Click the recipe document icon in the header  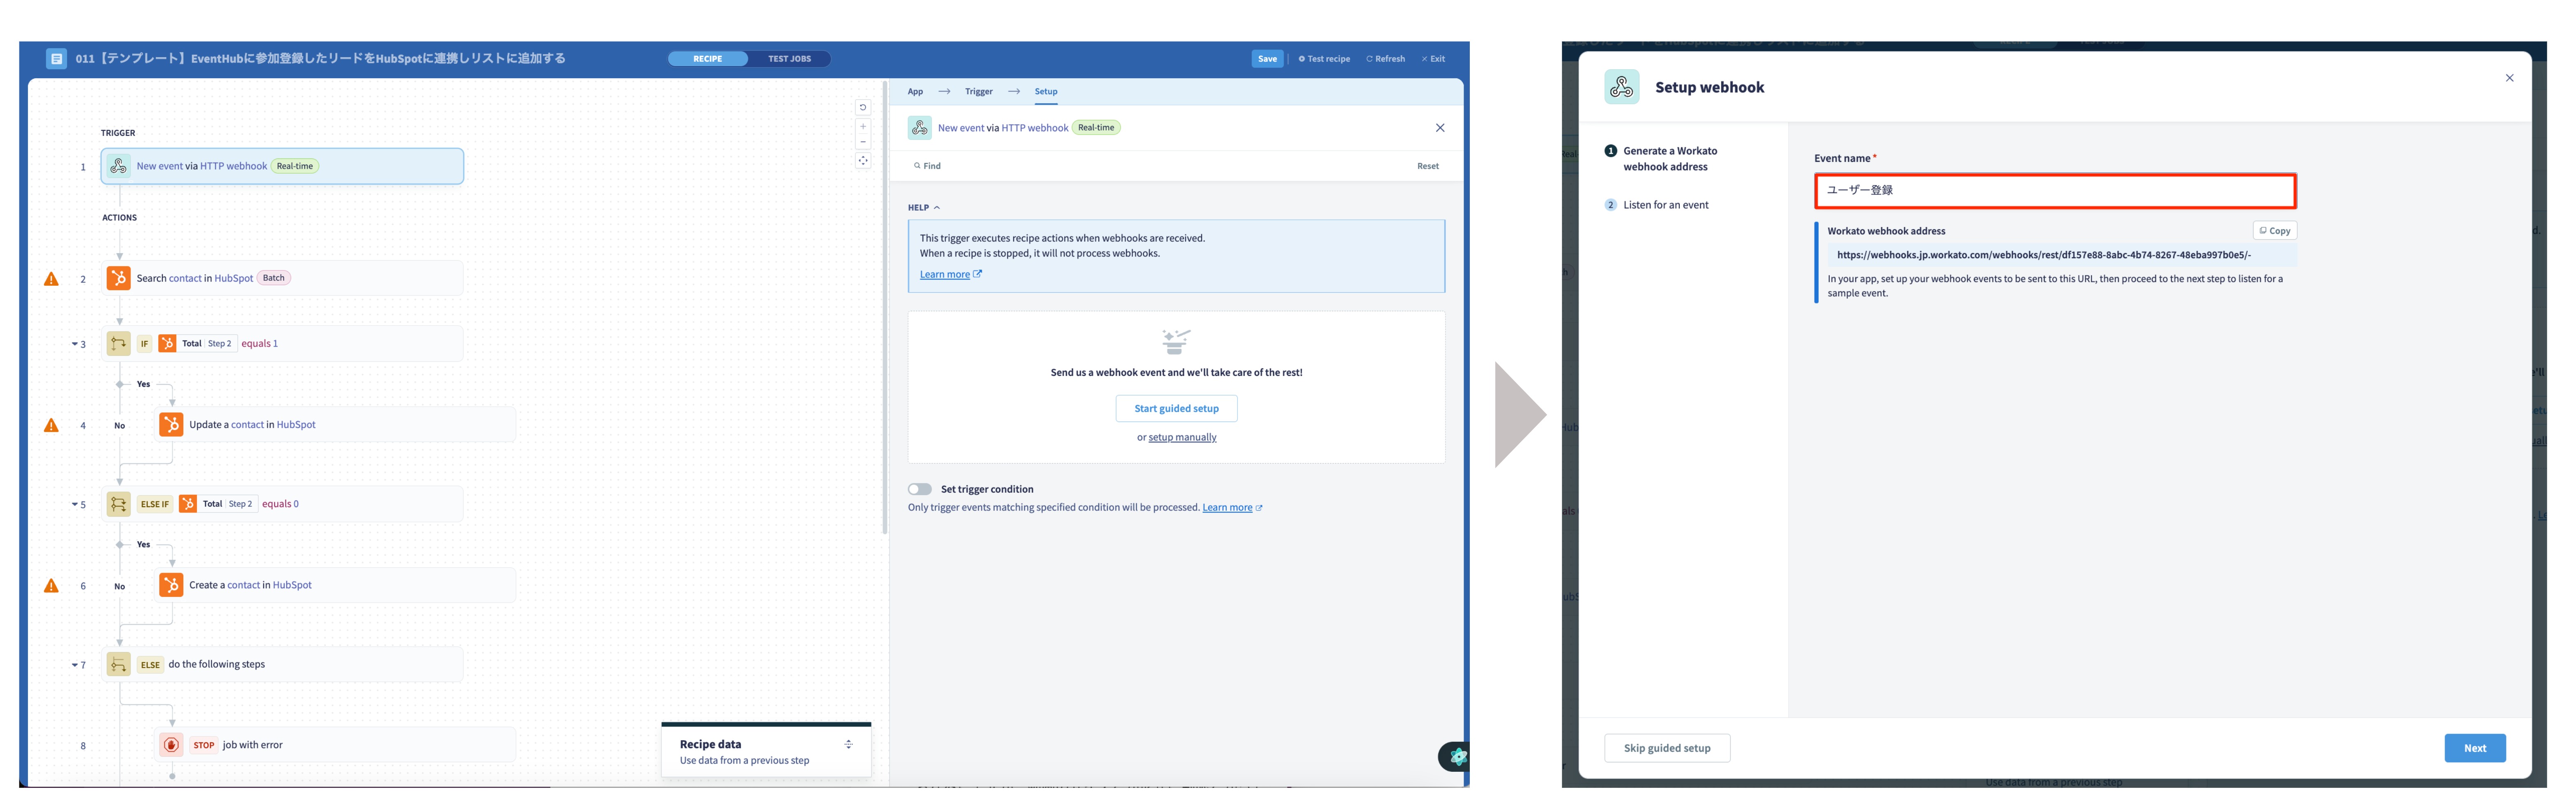56,59
